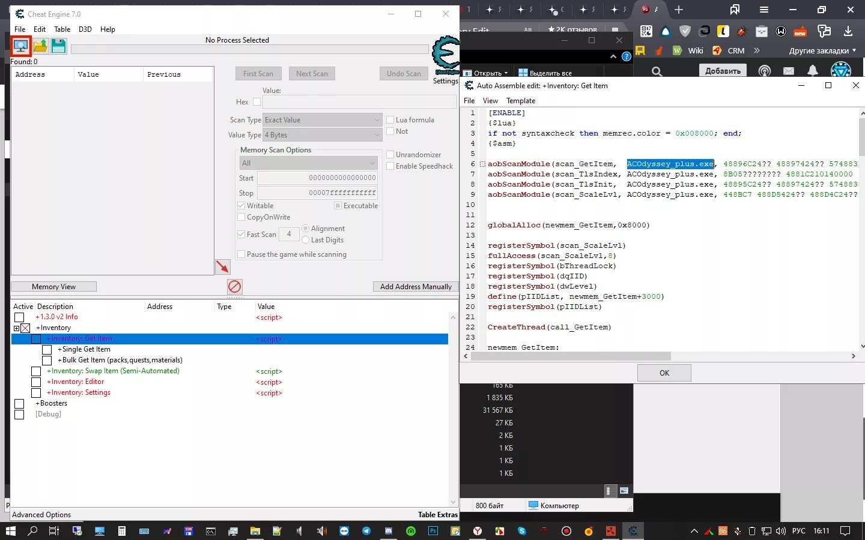Expand the +Inventory tree node
This screenshot has width=865, height=540.
[x=17, y=328]
